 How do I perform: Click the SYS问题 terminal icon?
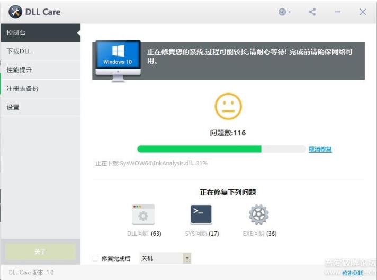tap(201, 215)
